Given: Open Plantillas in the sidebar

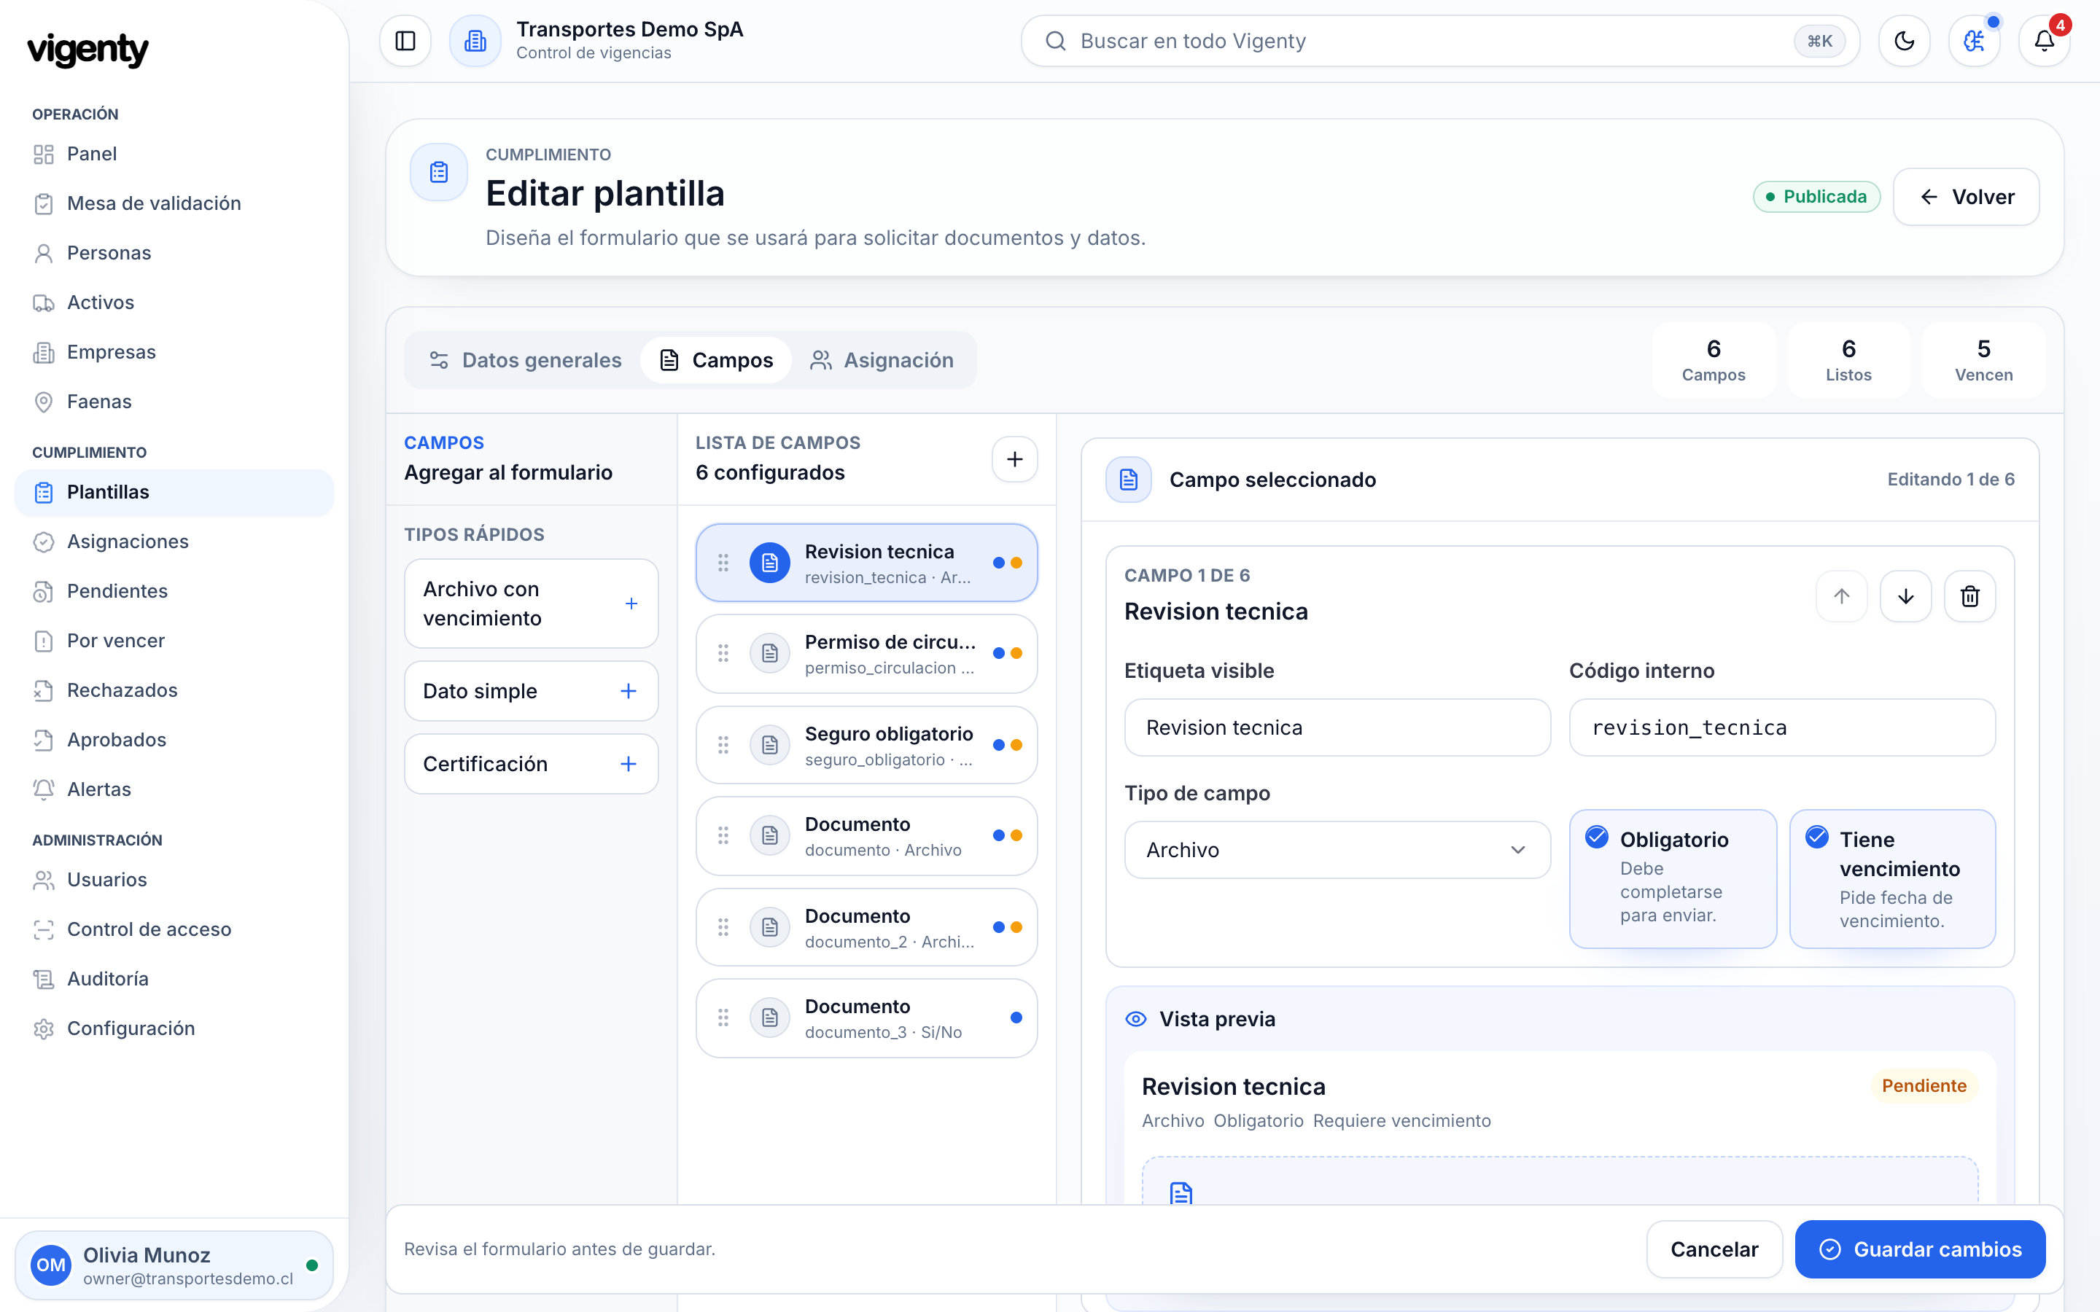Looking at the screenshot, I should coord(174,492).
